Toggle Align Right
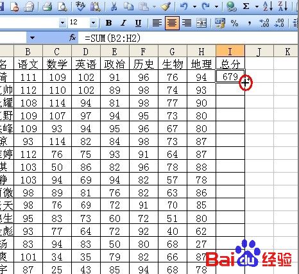Image resolution: width=299 pixels, height=274 pixels. point(187,23)
